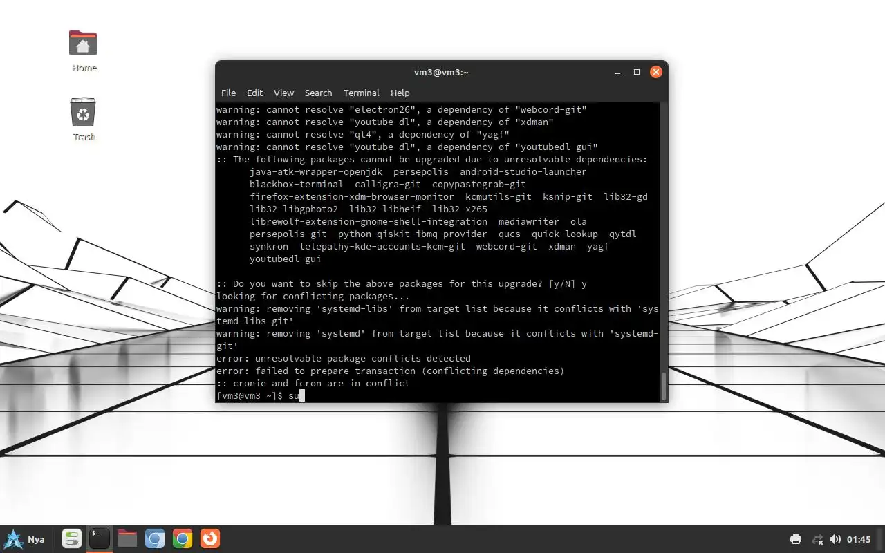
Task: Click the 'java-atk-wrapper-openjdk' package name
Action: tap(316, 171)
